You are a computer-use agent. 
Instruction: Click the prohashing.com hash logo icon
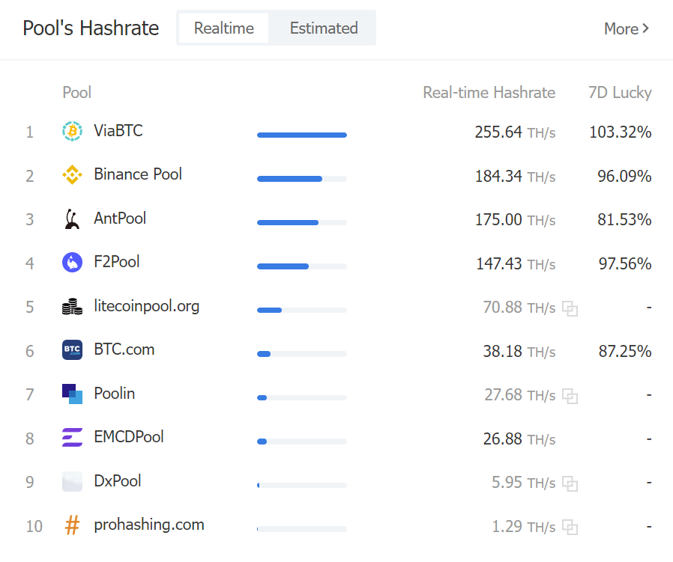pos(72,525)
